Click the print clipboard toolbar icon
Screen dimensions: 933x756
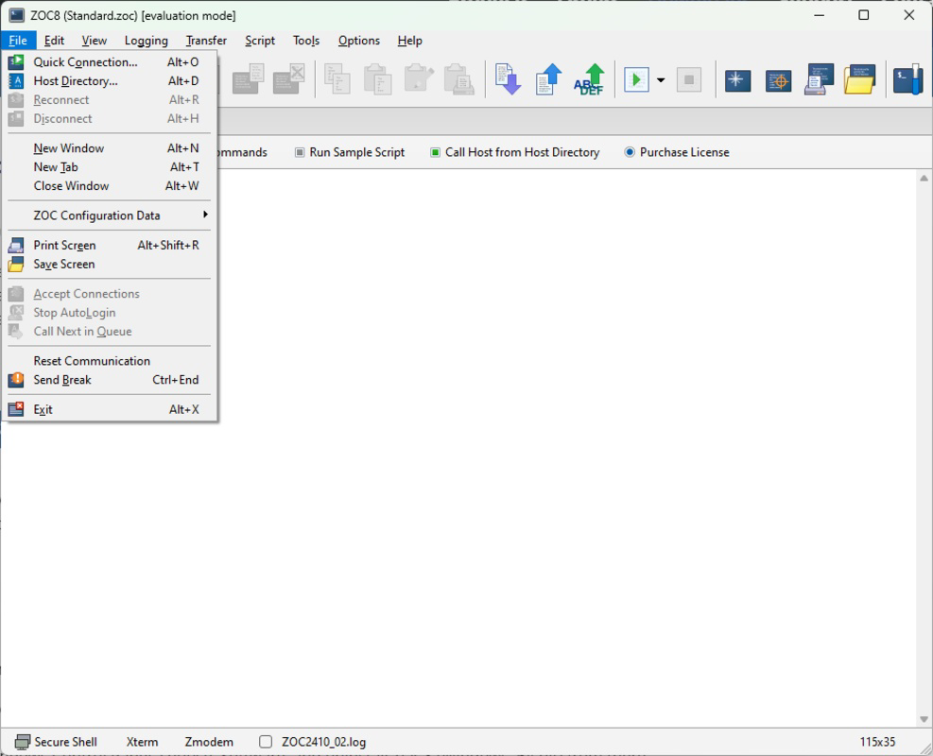coord(458,79)
